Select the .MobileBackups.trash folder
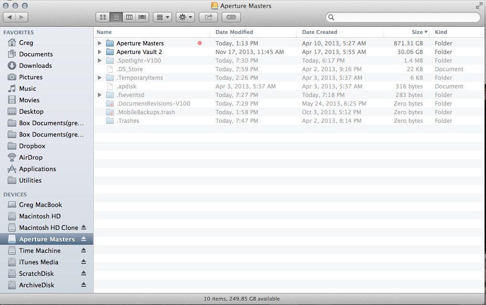Screen dimensions: 486x305 pos(290,112)
